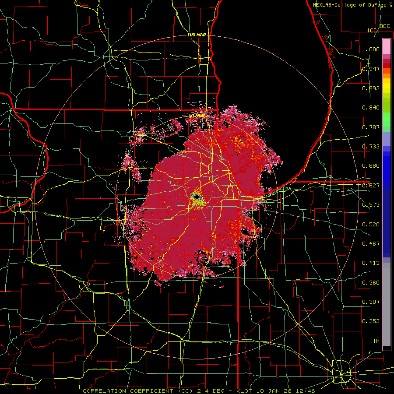Click the 50 NMI range ring label
This screenshot has height=394, width=394.
coord(197,116)
